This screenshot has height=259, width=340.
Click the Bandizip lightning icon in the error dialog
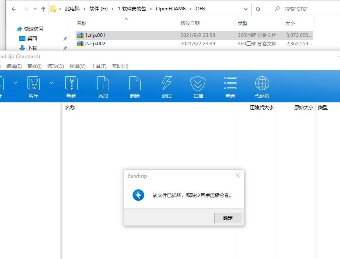pos(138,195)
